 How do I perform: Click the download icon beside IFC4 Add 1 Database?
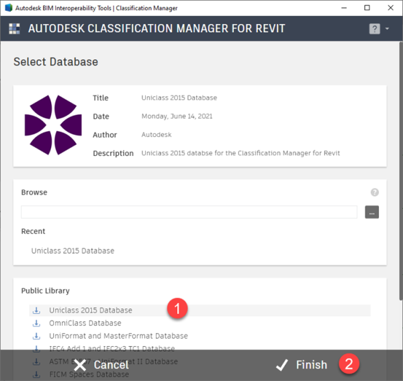(x=36, y=349)
